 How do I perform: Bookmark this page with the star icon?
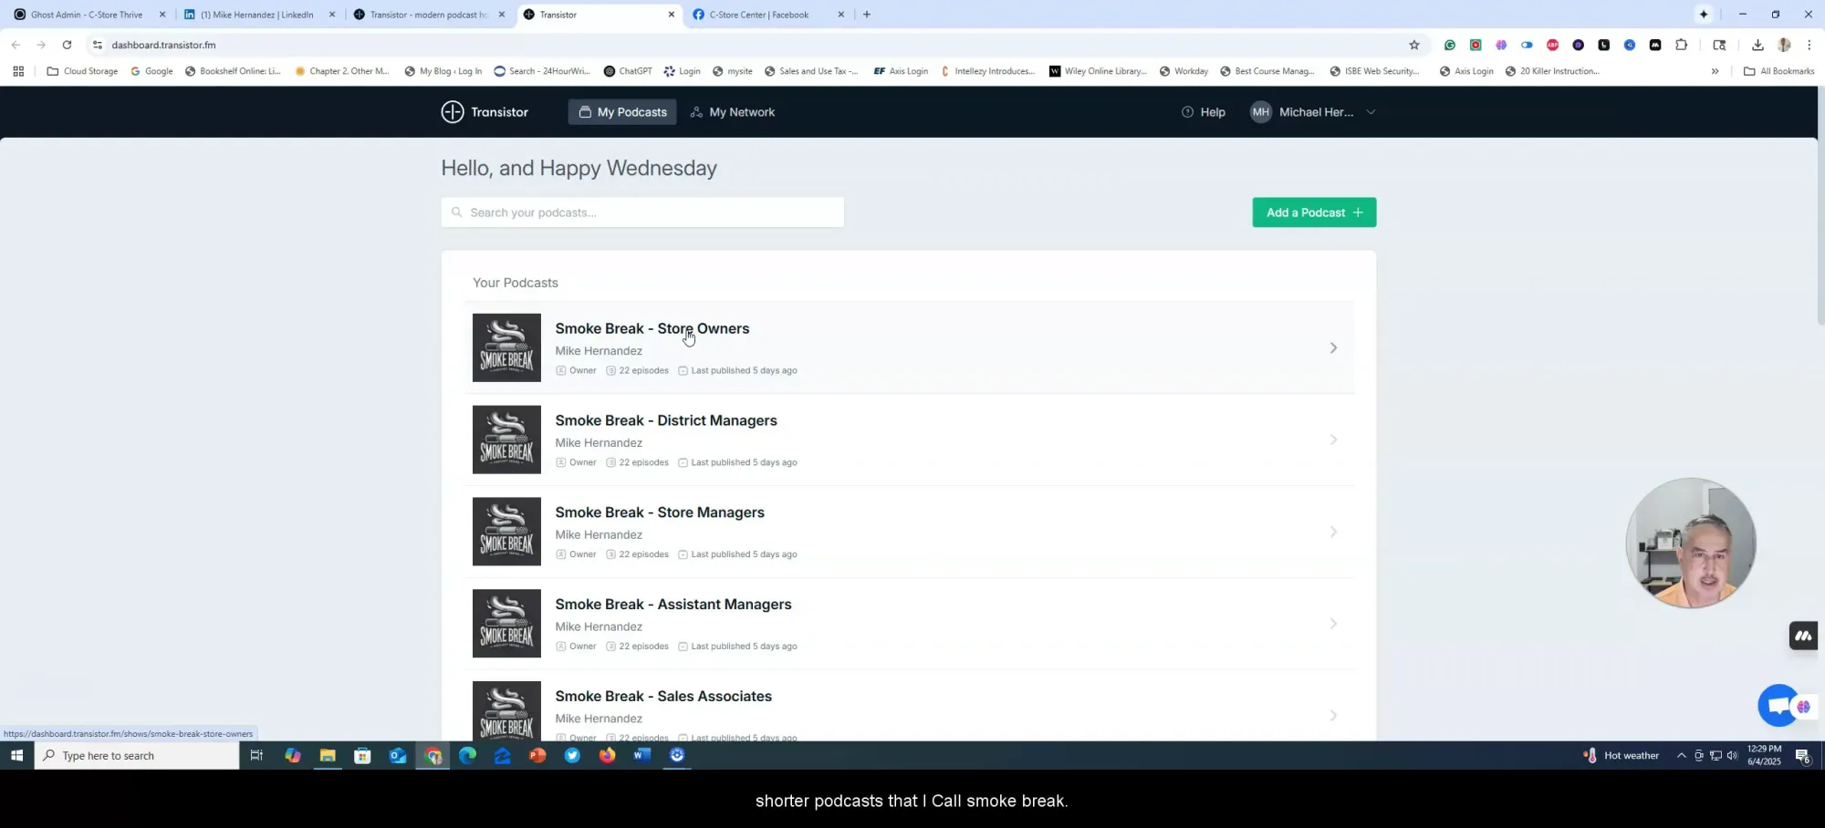[1414, 45]
